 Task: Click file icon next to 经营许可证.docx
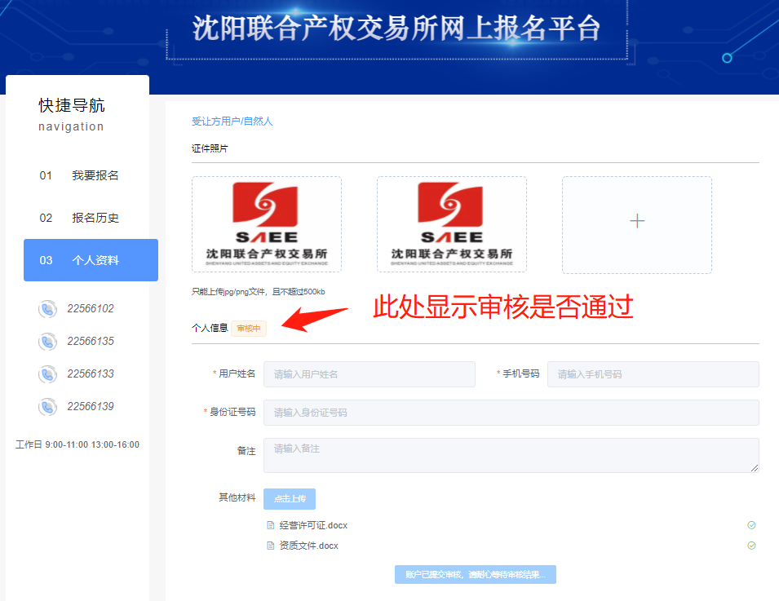[271, 526]
